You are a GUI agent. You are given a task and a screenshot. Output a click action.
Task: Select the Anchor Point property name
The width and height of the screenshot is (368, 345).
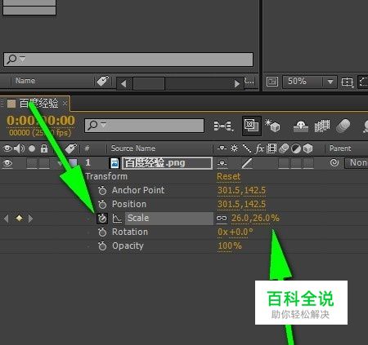tap(138, 190)
